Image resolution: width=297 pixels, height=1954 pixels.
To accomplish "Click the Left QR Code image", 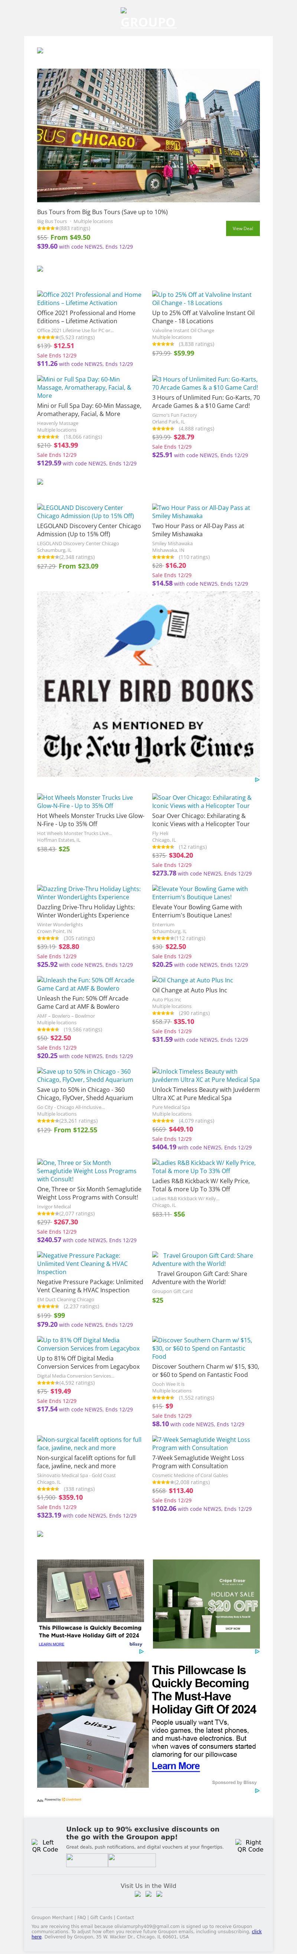I will (x=45, y=1846).
